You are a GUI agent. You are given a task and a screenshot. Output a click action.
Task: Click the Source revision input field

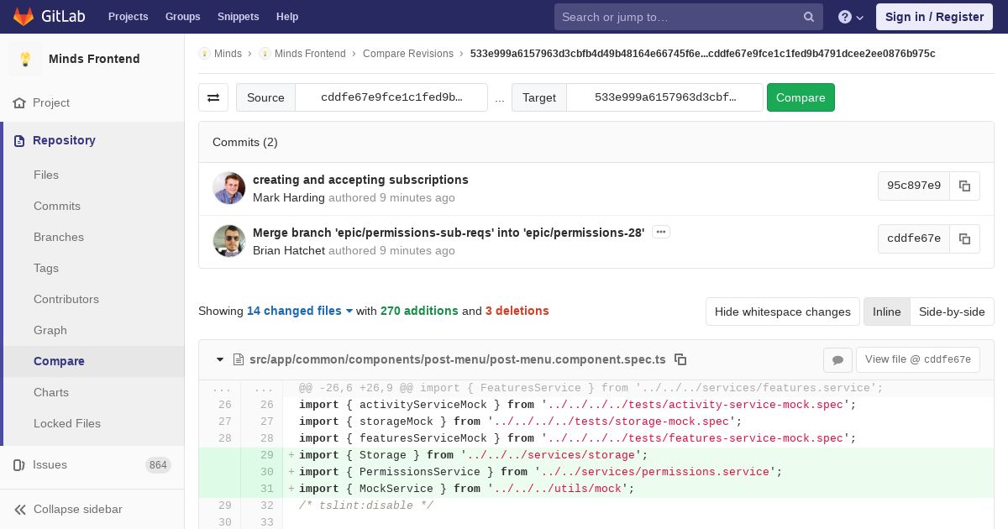pos(391,97)
